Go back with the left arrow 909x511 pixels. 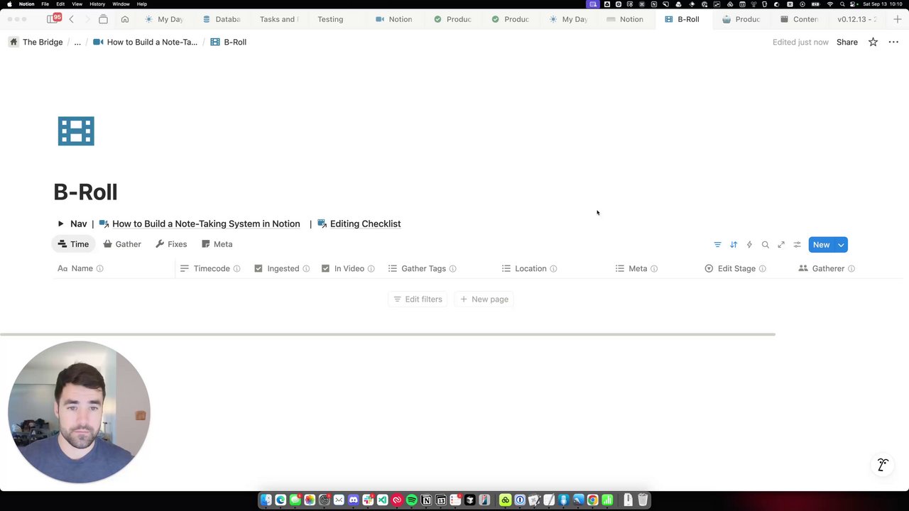coord(71,19)
